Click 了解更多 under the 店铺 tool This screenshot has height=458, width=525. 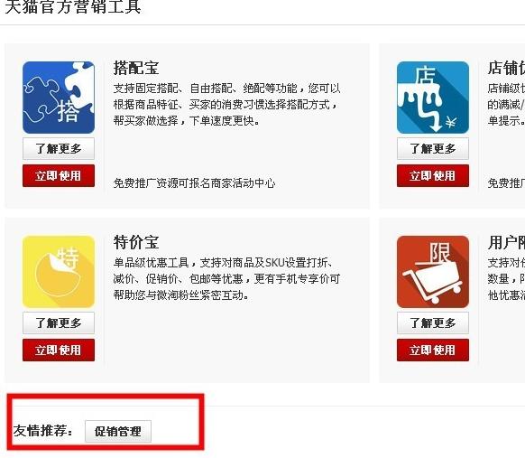tap(433, 148)
